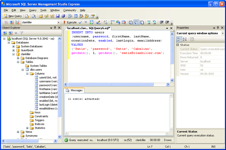Image resolution: width=226 pixels, height=150 pixels.
Task: Open the Registered Servers window icon
Action: point(70,16)
